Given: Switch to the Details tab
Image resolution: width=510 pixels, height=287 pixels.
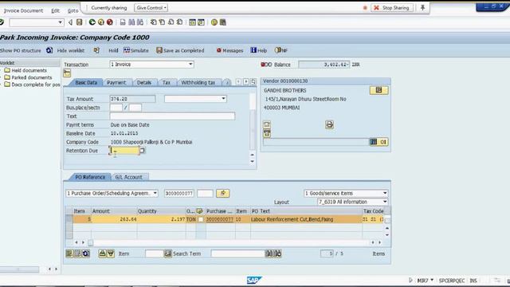Looking at the screenshot, I should point(144,83).
